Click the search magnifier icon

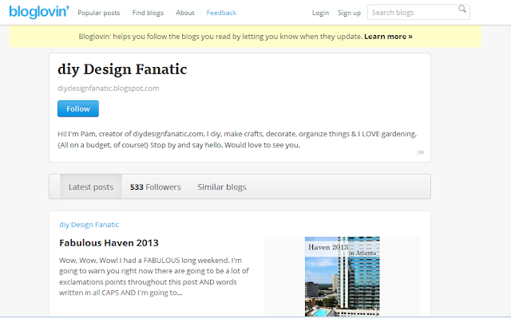coord(462,9)
